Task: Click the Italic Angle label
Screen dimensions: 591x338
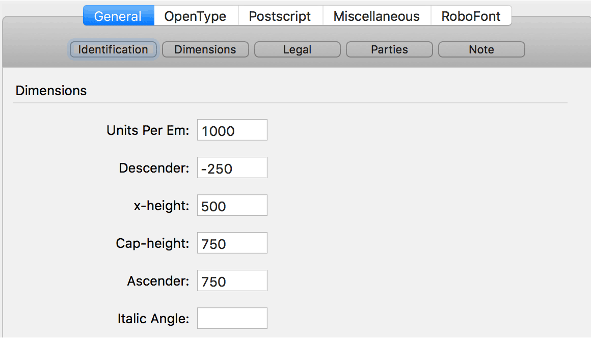Action: pos(153,319)
